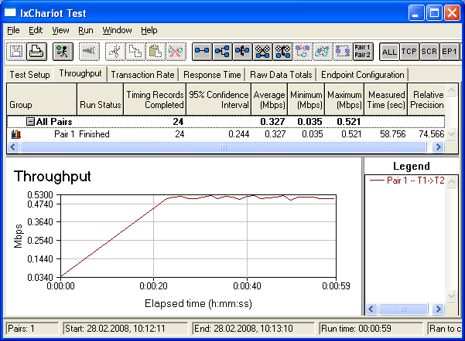Click the table's horizontal scrollbar thumb

coord(224,147)
